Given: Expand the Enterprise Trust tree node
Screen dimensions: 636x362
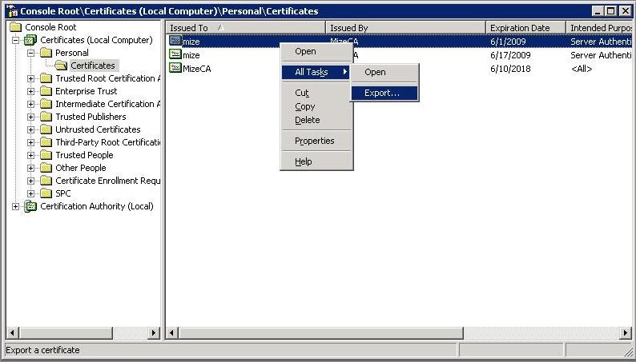Looking at the screenshot, I should (31, 91).
